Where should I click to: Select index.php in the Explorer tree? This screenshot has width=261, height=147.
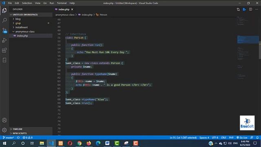pos(31,36)
